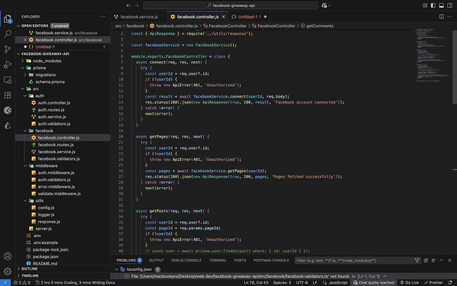Click the facebook-giveaway-api command search box
The width and height of the screenshot is (457, 286).
[x=231, y=5]
